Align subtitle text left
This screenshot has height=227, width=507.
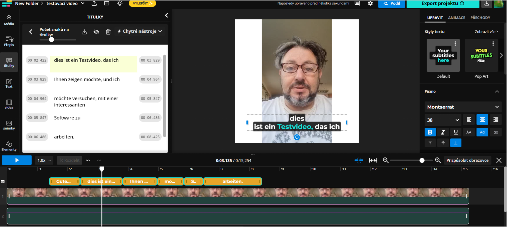click(469, 120)
